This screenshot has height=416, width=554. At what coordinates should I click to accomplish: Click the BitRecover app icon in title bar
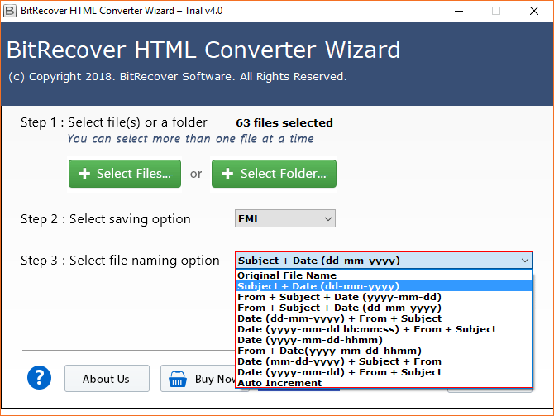[x=10, y=11]
